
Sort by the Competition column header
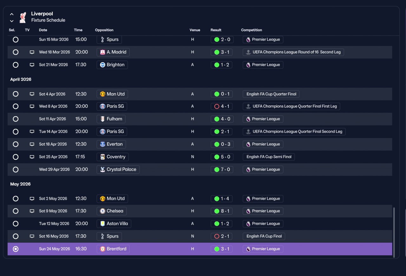(252, 30)
